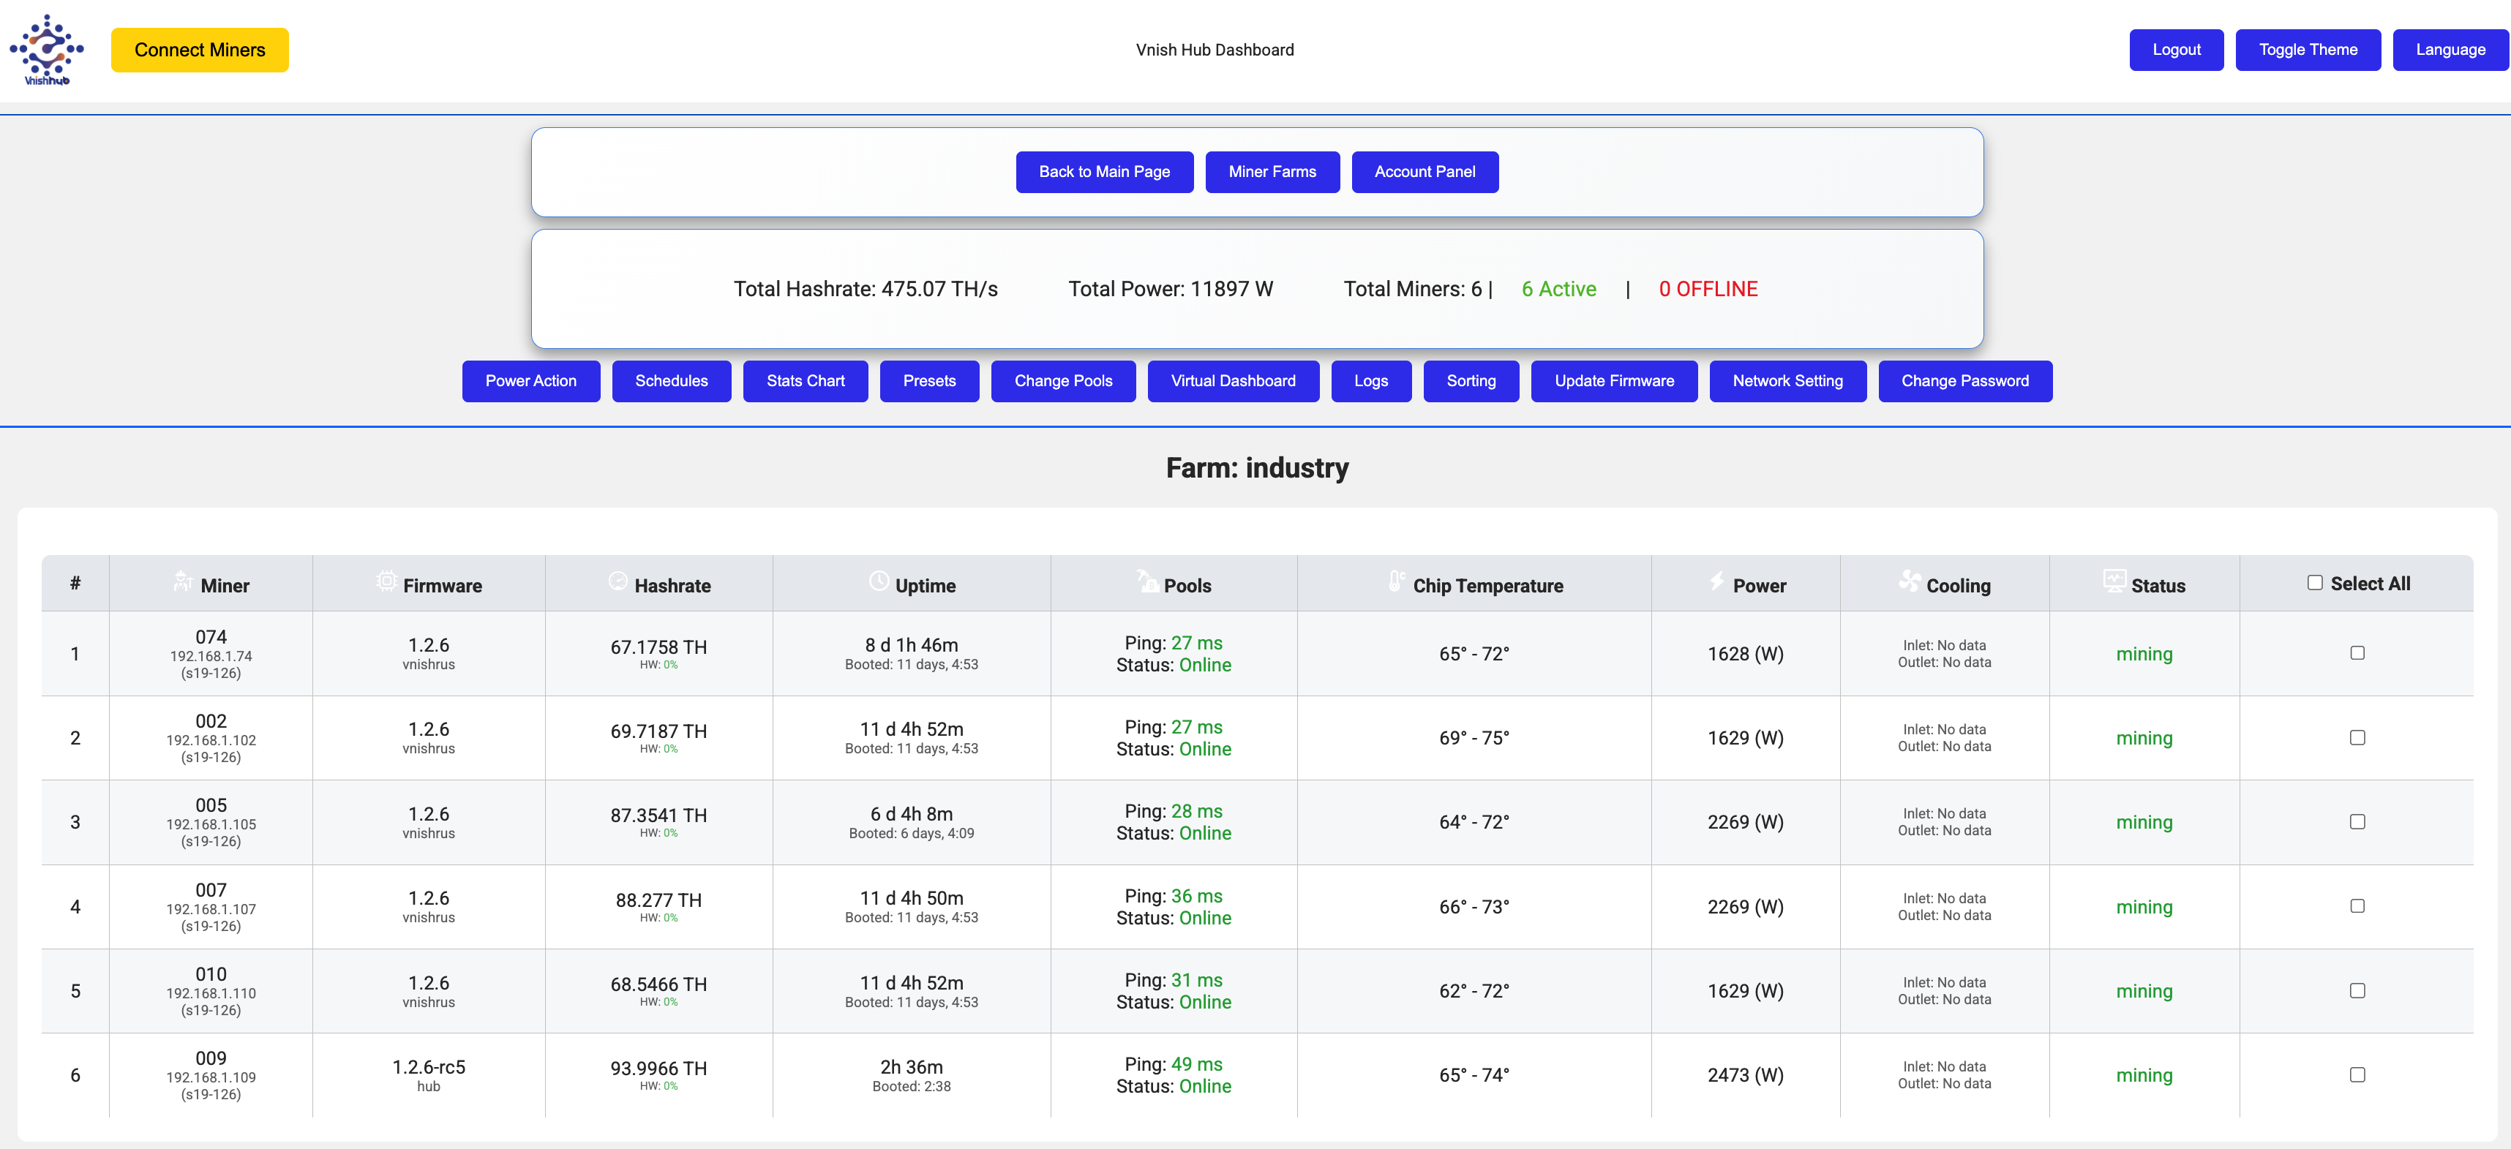The height and width of the screenshot is (1149, 2511).
Task: Enable the checkbox for miner 010
Action: (2357, 990)
